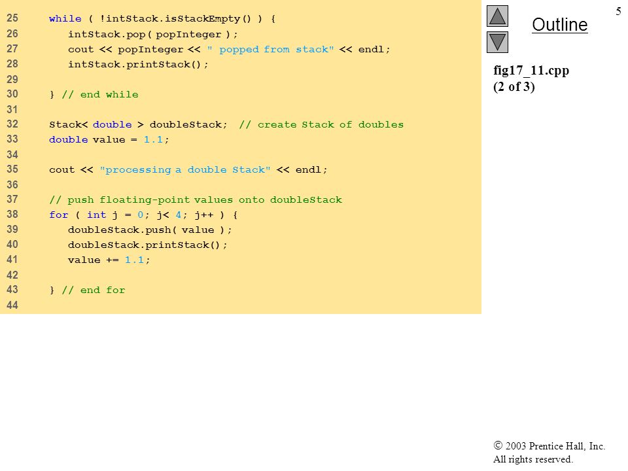Image resolution: width=628 pixels, height=471 pixels.
Task: Click the up arrow navigation button
Action: coord(497,16)
